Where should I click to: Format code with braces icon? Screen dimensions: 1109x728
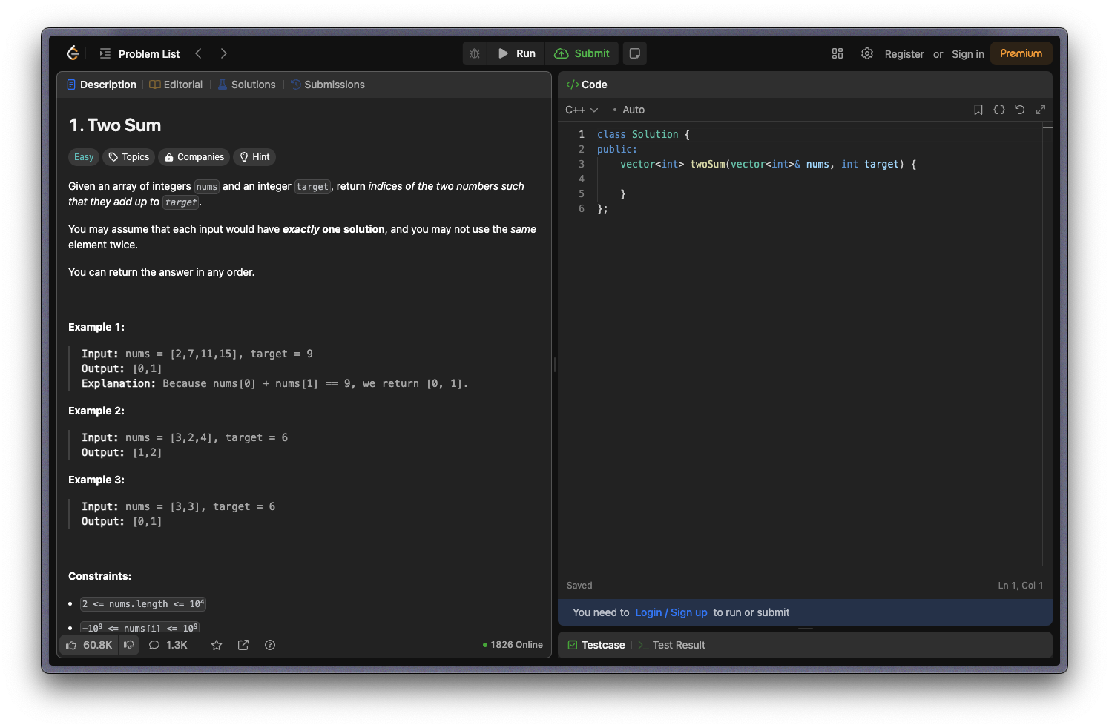(999, 110)
